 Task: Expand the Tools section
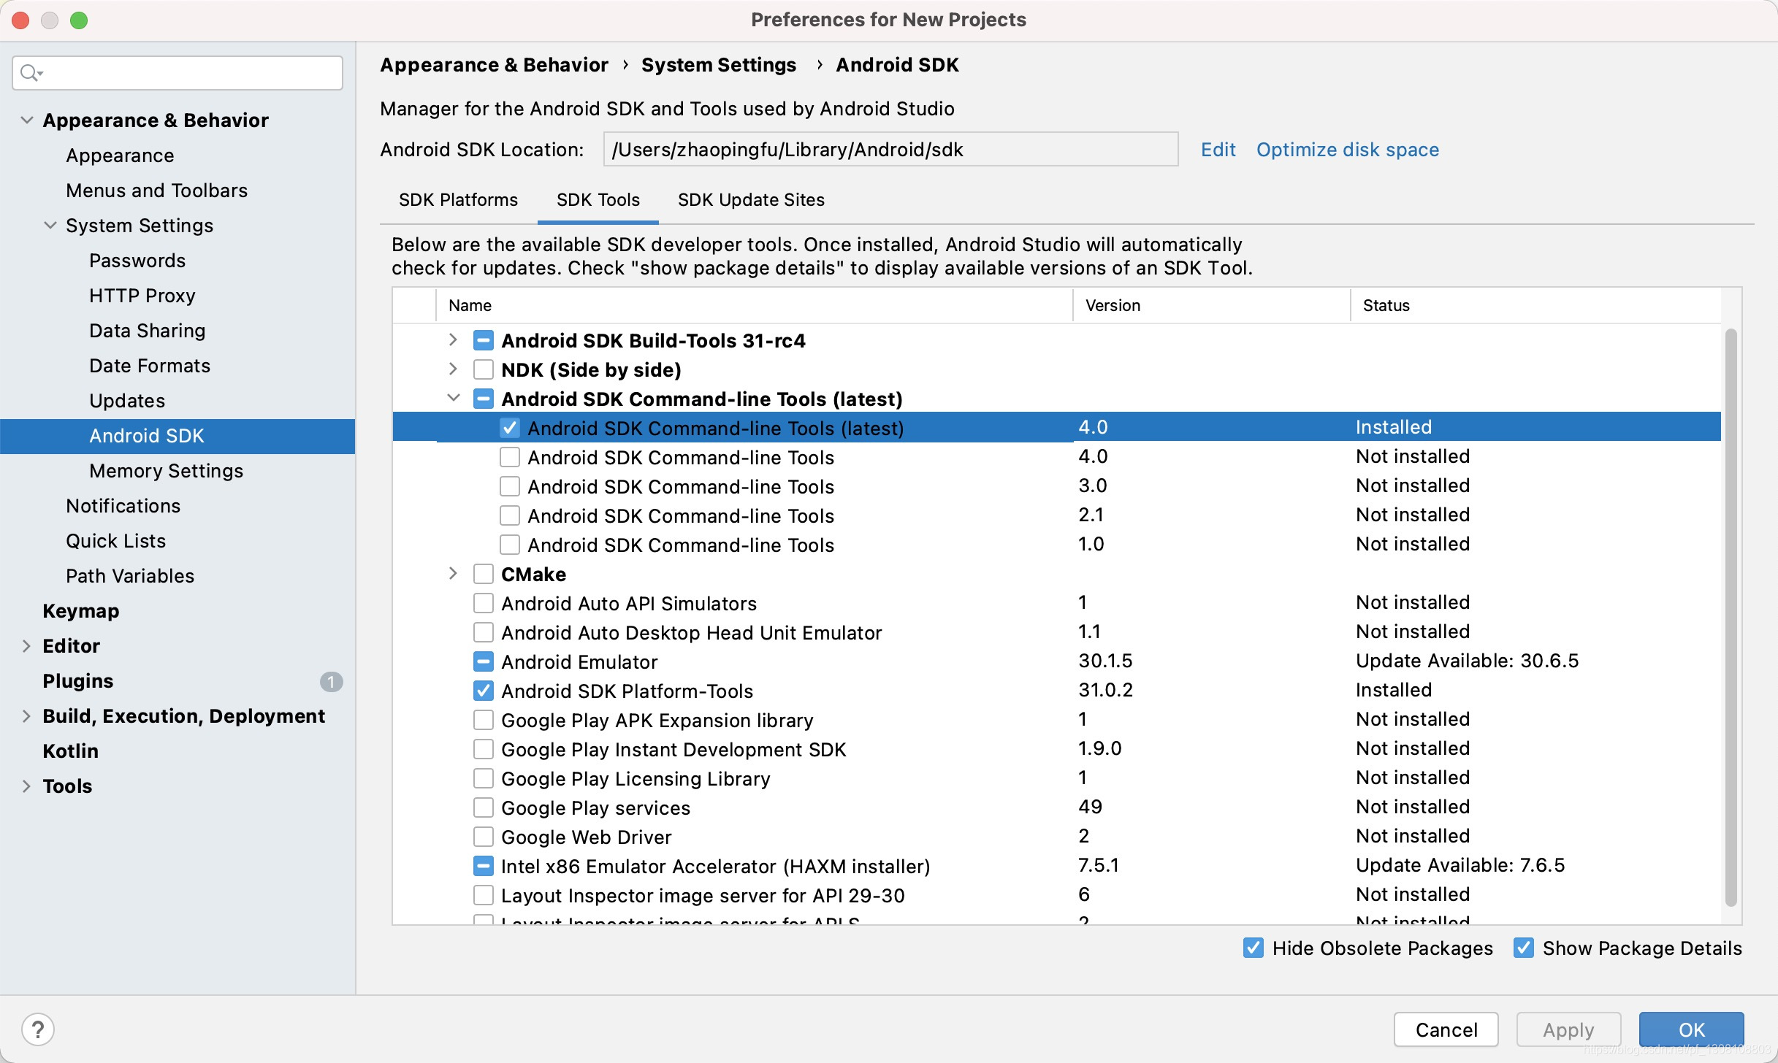coord(26,786)
